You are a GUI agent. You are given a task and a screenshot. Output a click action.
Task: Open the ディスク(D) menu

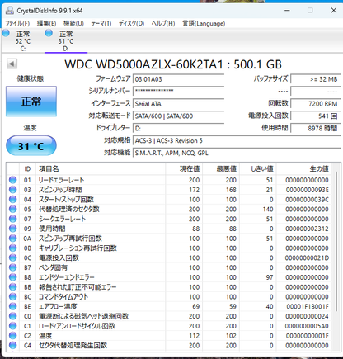[x=131, y=24]
